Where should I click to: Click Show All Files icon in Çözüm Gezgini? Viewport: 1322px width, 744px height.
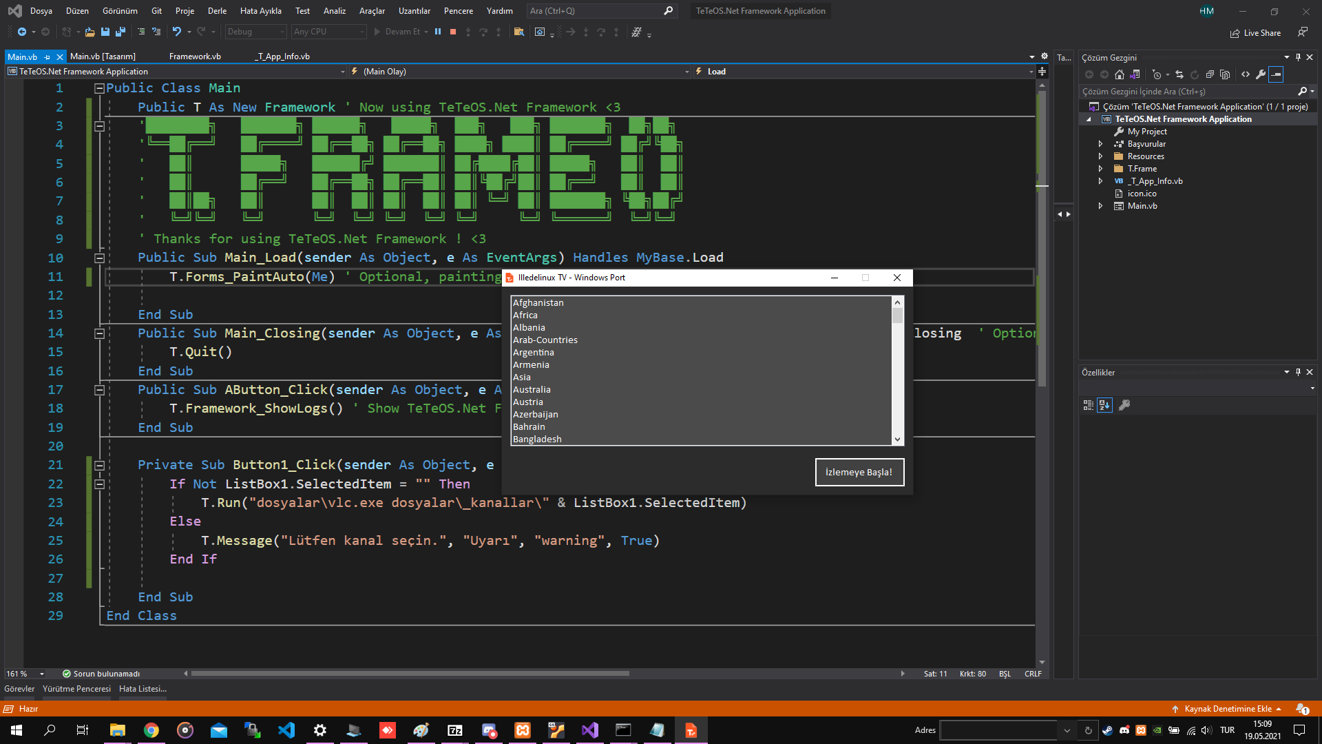click(1225, 74)
